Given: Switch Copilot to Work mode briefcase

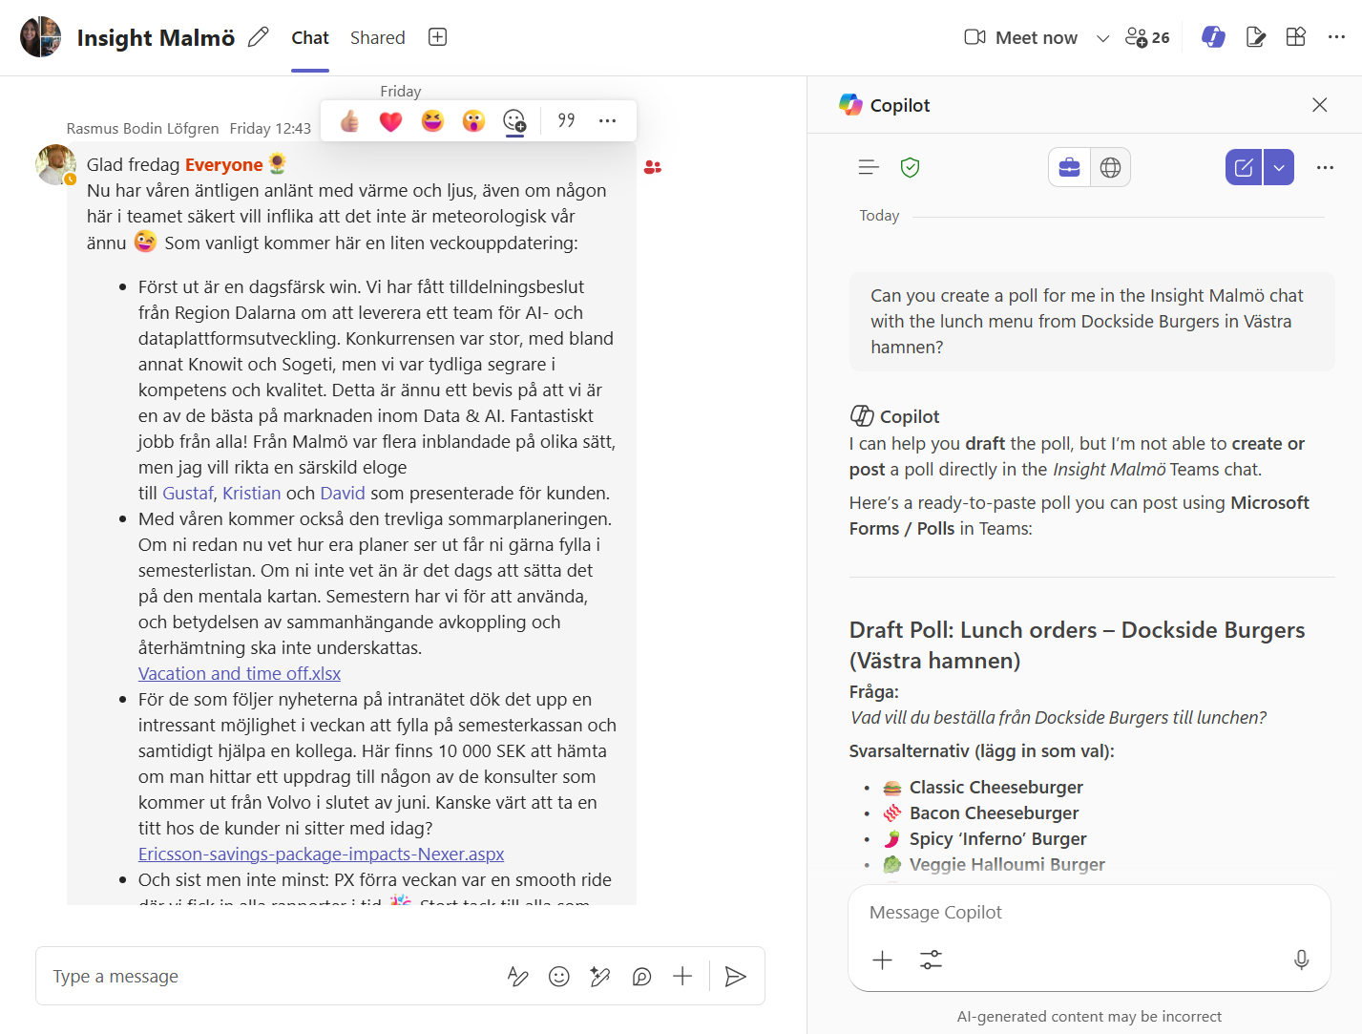Looking at the screenshot, I should (1069, 167).
